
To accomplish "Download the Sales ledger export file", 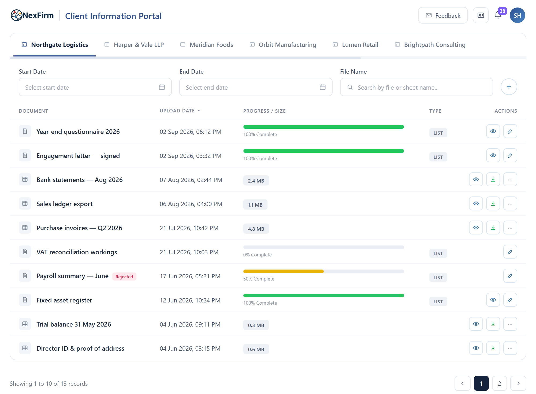I will (x=493, y=203).
